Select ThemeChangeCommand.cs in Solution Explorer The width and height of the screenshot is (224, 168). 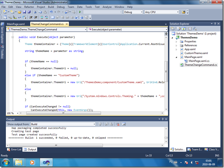[x=201, y=65]
